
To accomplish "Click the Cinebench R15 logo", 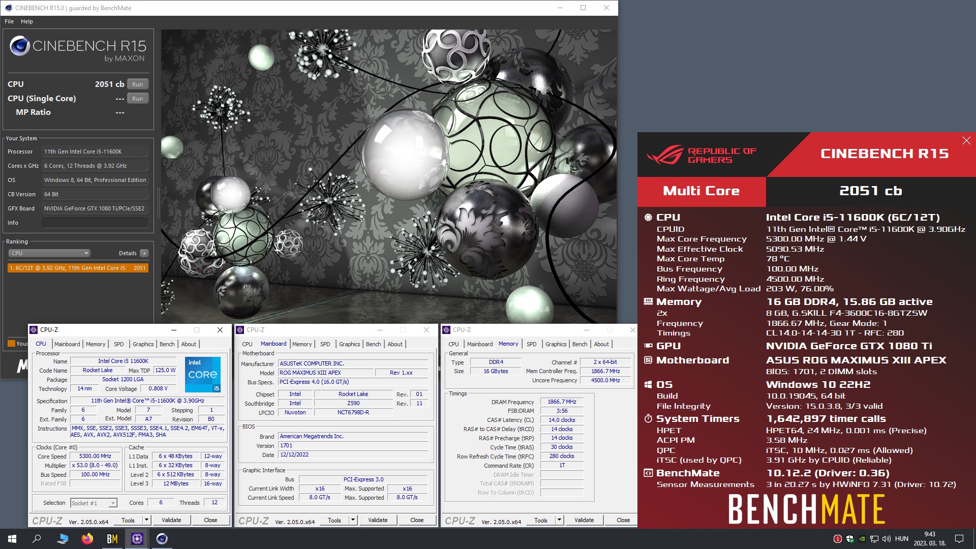I will click(x=78, y=49).
